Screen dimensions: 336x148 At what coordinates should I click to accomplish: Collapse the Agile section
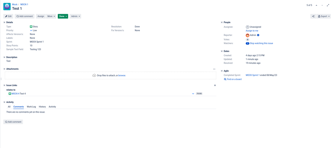tap(222, 71)
